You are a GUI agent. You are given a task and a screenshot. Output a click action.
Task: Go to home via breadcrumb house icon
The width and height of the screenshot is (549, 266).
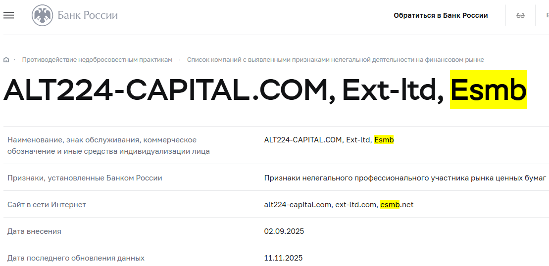(6, 60)
